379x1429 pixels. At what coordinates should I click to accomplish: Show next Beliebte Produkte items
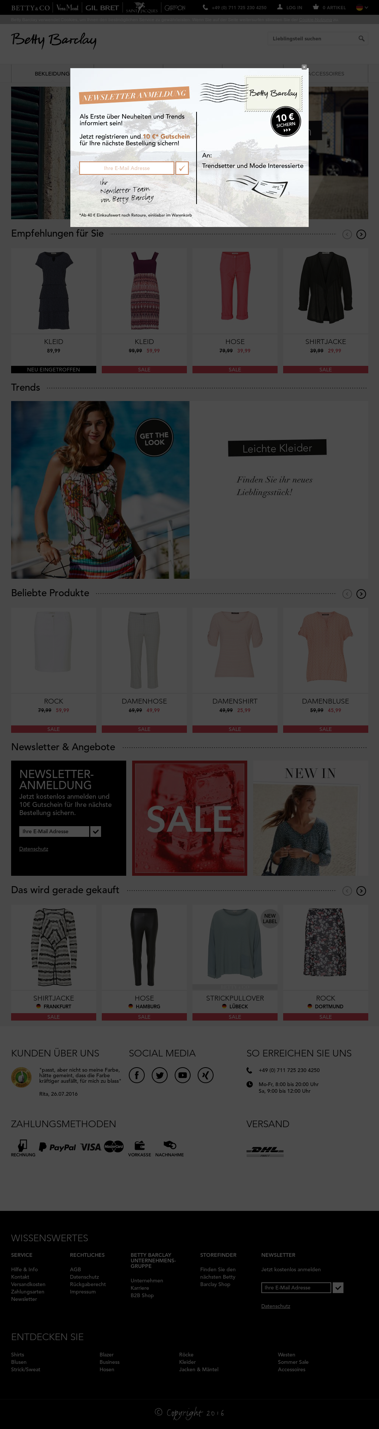(361, 594)
